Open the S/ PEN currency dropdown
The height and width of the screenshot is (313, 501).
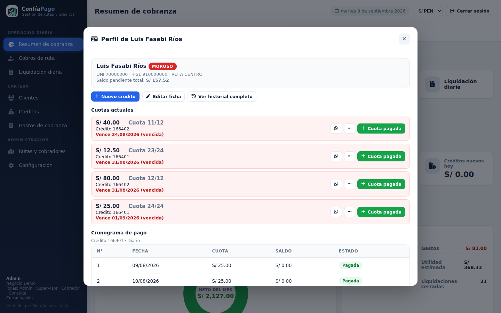(428, 11)
